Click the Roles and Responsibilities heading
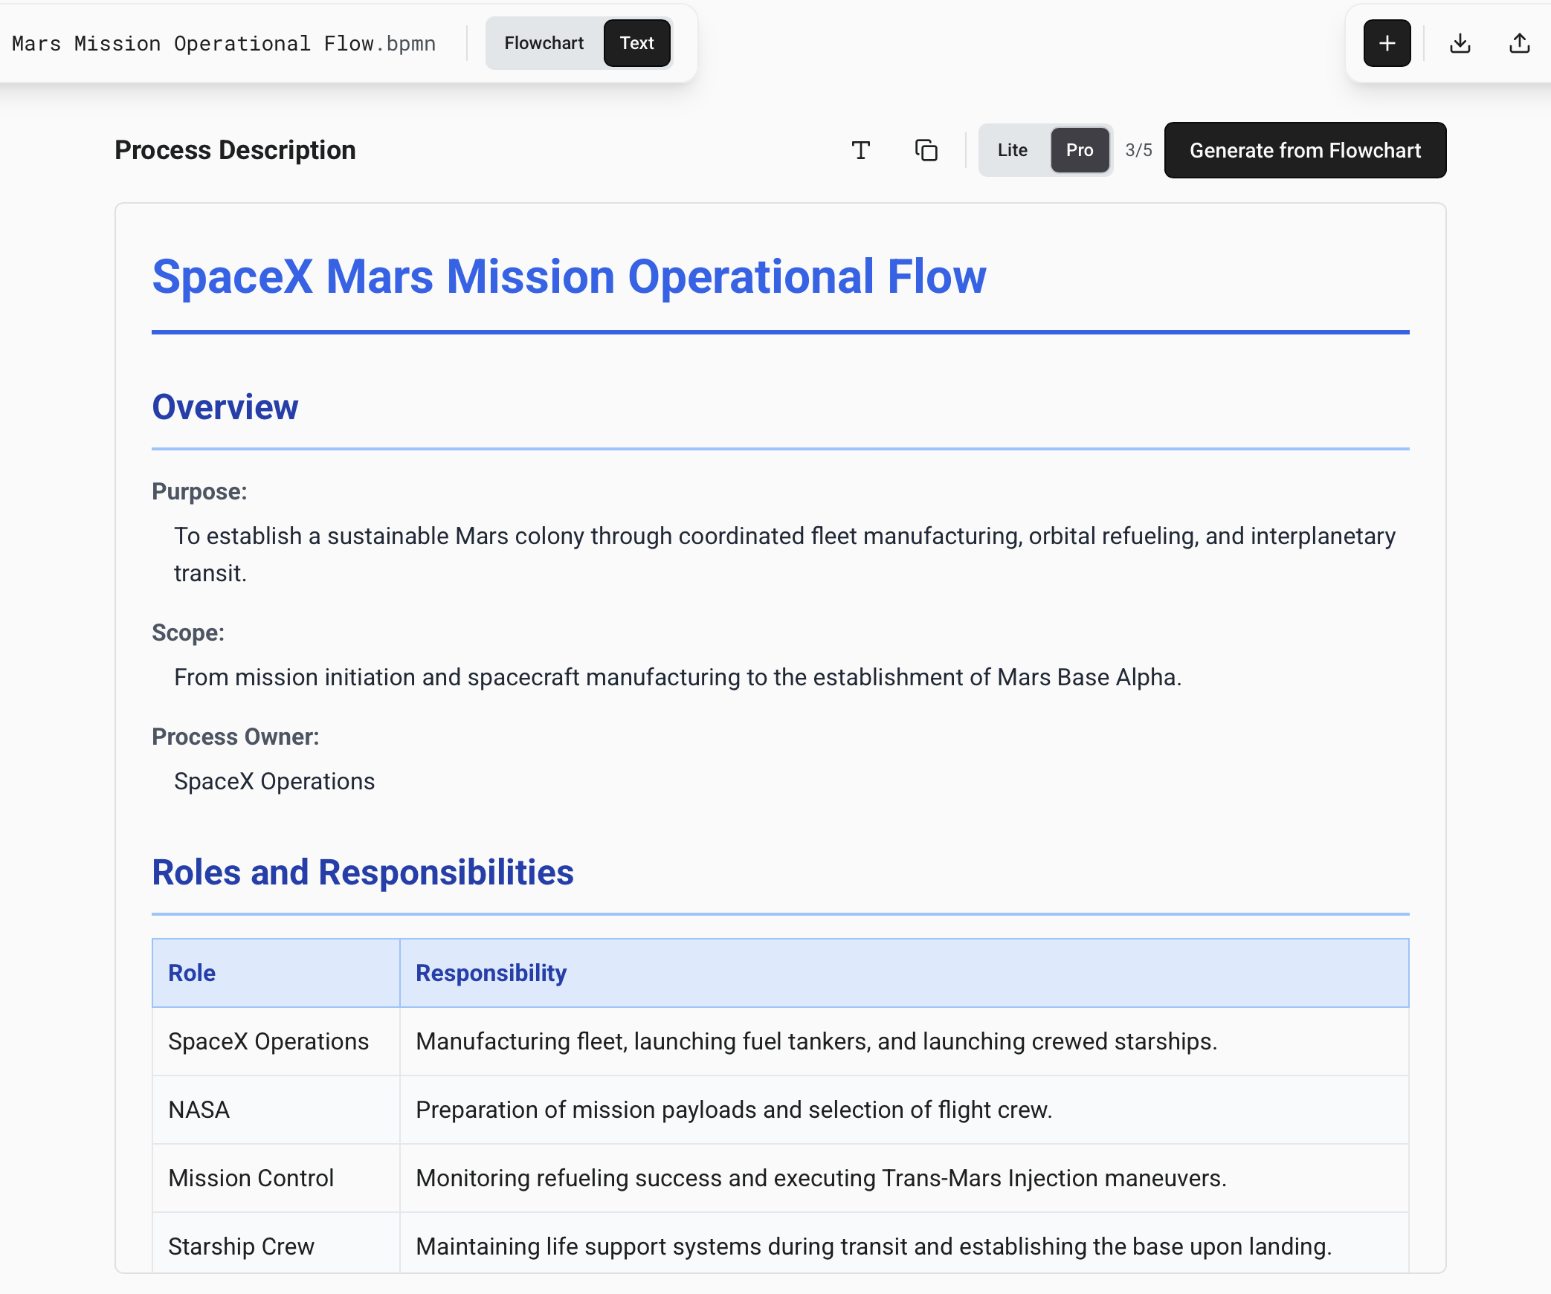 coord(363,873)
